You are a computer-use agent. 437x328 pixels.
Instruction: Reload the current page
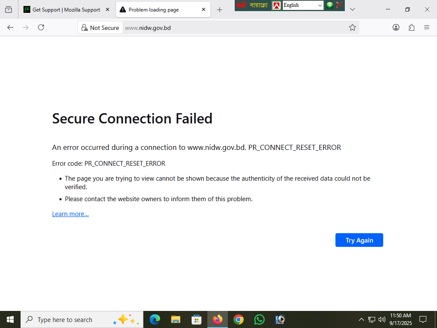[x=41, y=27]
